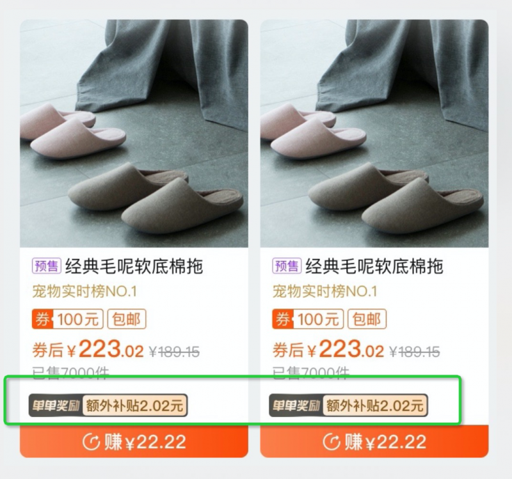Click the right card's 预售 tag

tap(287, 266)
